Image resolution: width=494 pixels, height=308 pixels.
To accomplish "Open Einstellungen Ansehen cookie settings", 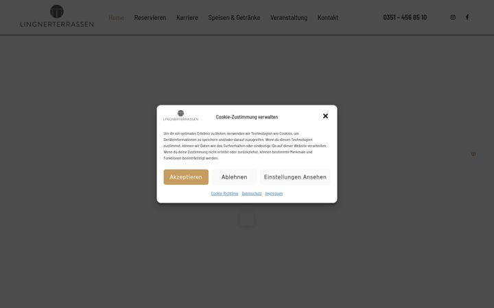I will tap(295, 177).
